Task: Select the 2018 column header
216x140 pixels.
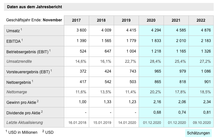Action: tap(101, 20)
